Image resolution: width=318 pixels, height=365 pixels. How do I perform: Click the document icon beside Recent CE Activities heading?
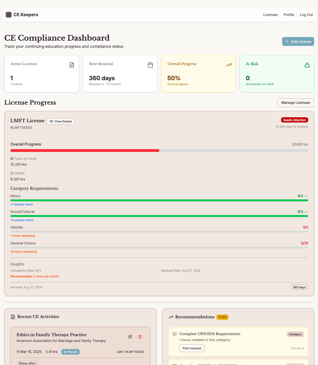pos(13,317)
